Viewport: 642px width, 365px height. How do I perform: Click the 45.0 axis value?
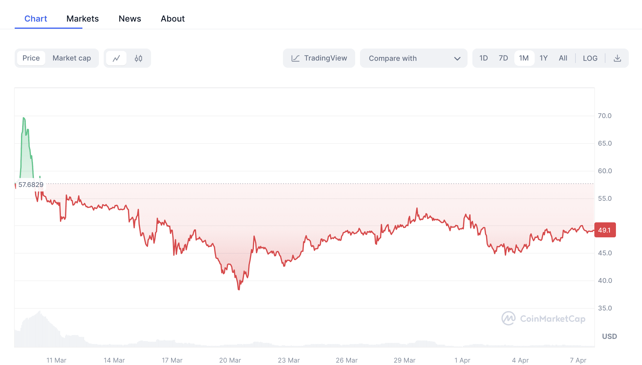point(605,253)
